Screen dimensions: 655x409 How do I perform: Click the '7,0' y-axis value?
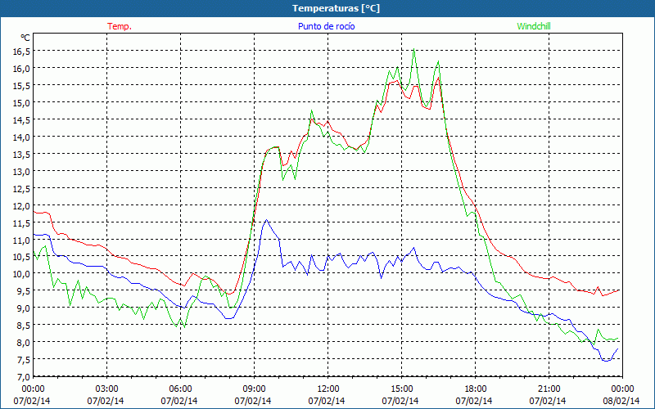[24, 376]
